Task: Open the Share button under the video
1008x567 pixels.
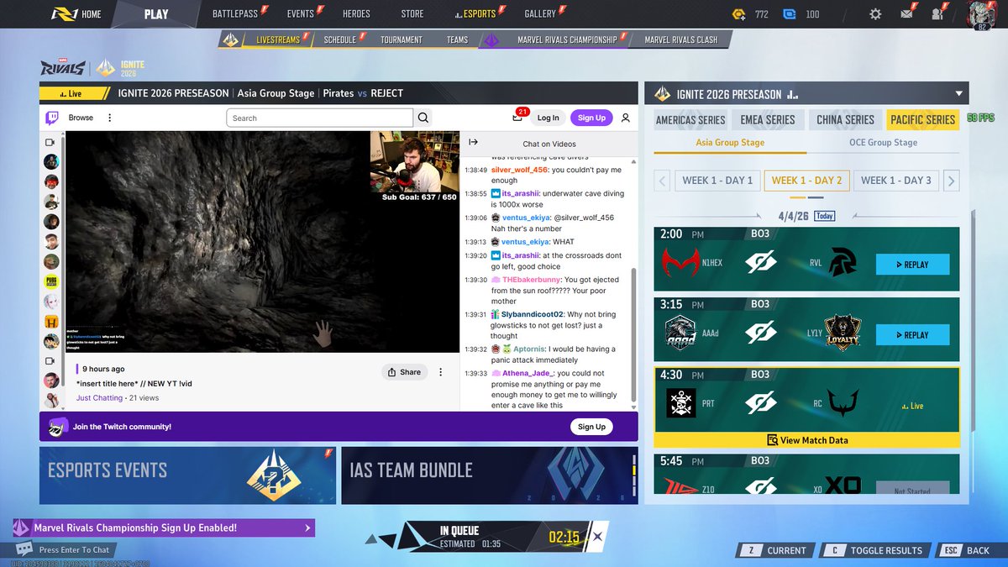Action: (x=403, y=372)
